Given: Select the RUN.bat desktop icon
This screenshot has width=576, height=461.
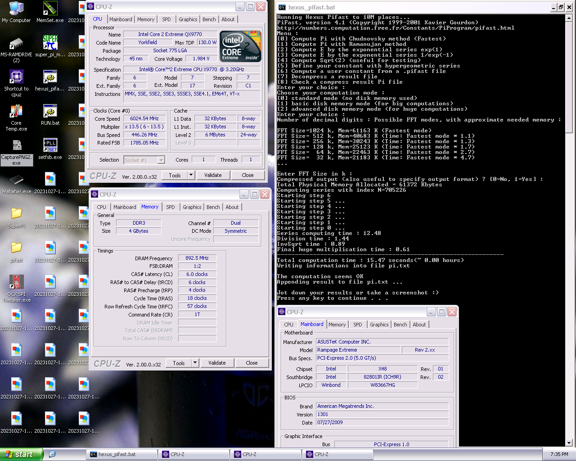Looking at the screenshot, I should 50,115.
